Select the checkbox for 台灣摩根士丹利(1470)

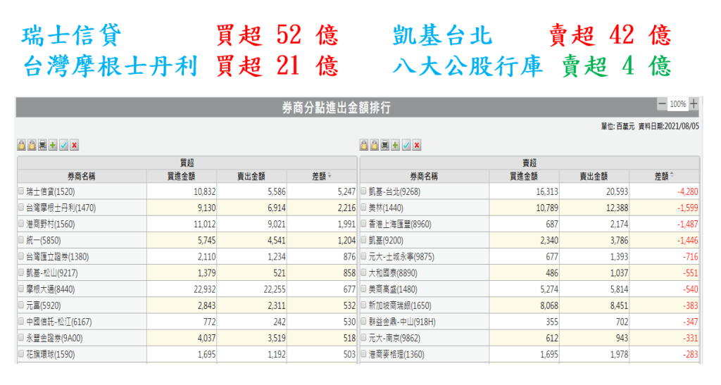click(x=21, y=208)
